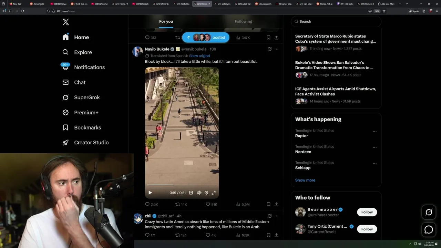Viewport: 441px width, 248px height.
Task: Bookmark page with address bar star
Action: tap(384, 11)
